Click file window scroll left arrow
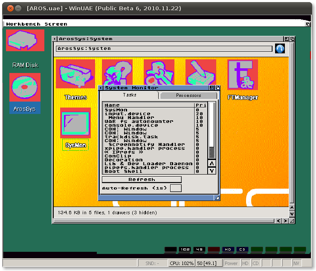This screenshot has width=316, height=271. click(278, 221)
